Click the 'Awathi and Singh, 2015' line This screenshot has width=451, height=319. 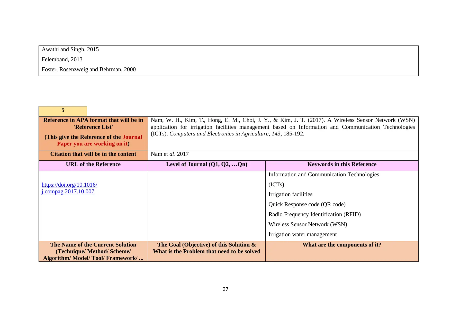point(70,49)
